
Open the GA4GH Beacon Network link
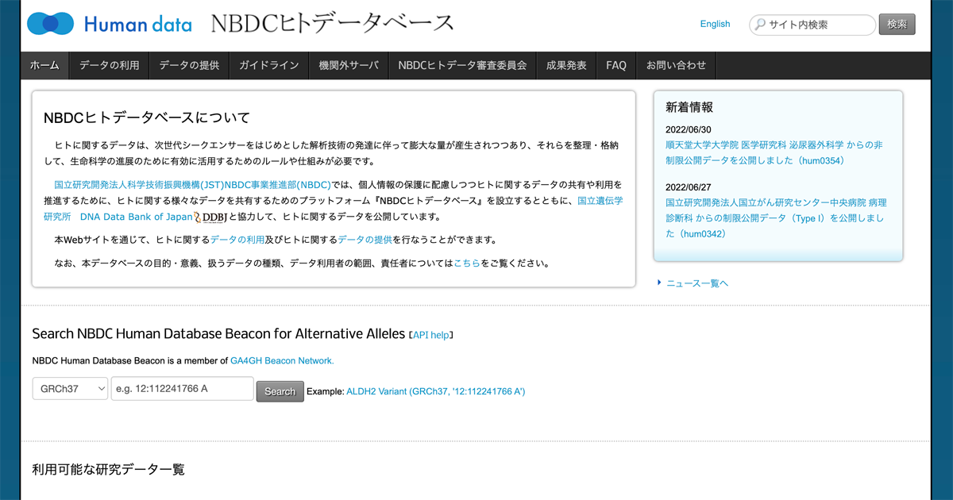[x=282, y=360]
